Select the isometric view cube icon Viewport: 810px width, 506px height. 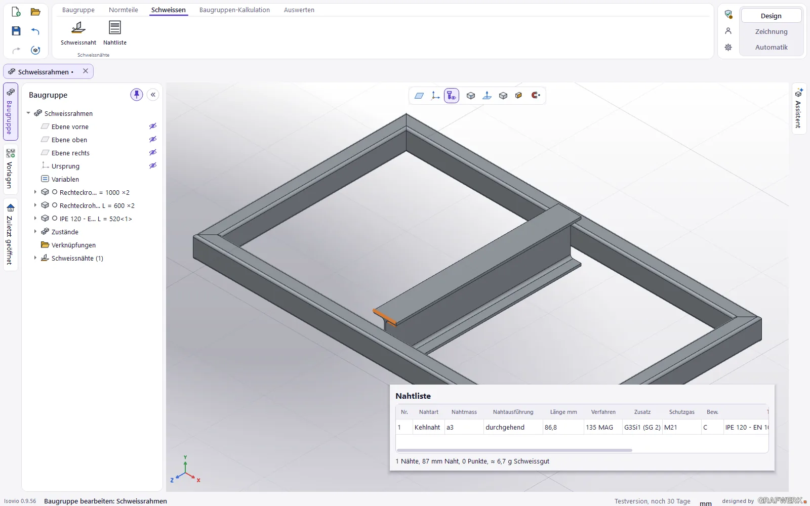471,96
